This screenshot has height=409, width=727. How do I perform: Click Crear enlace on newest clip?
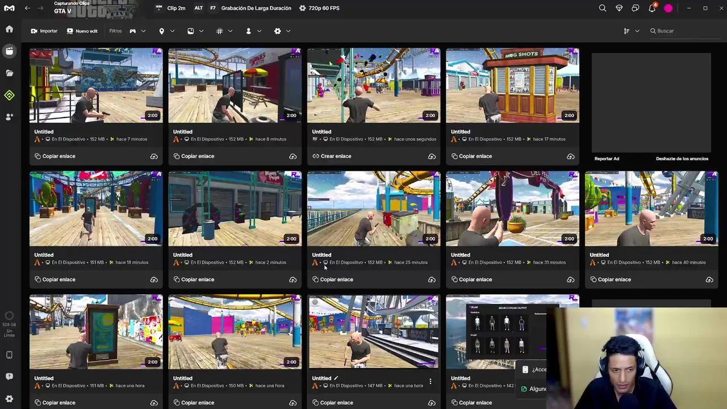(x=332, y=156)
